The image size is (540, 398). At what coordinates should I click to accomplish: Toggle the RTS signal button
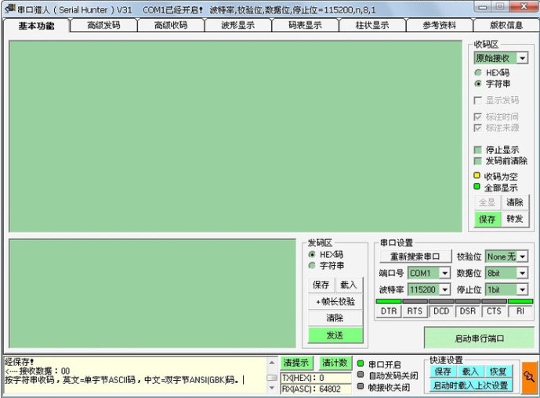point(415,311)
